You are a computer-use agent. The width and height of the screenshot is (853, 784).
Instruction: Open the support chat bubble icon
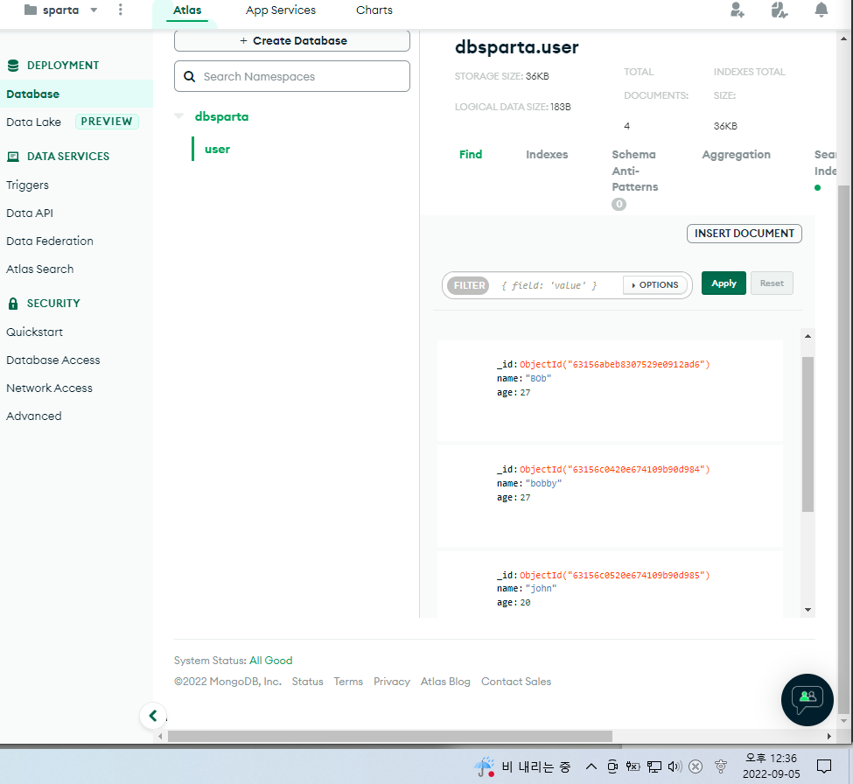point(808,700)
